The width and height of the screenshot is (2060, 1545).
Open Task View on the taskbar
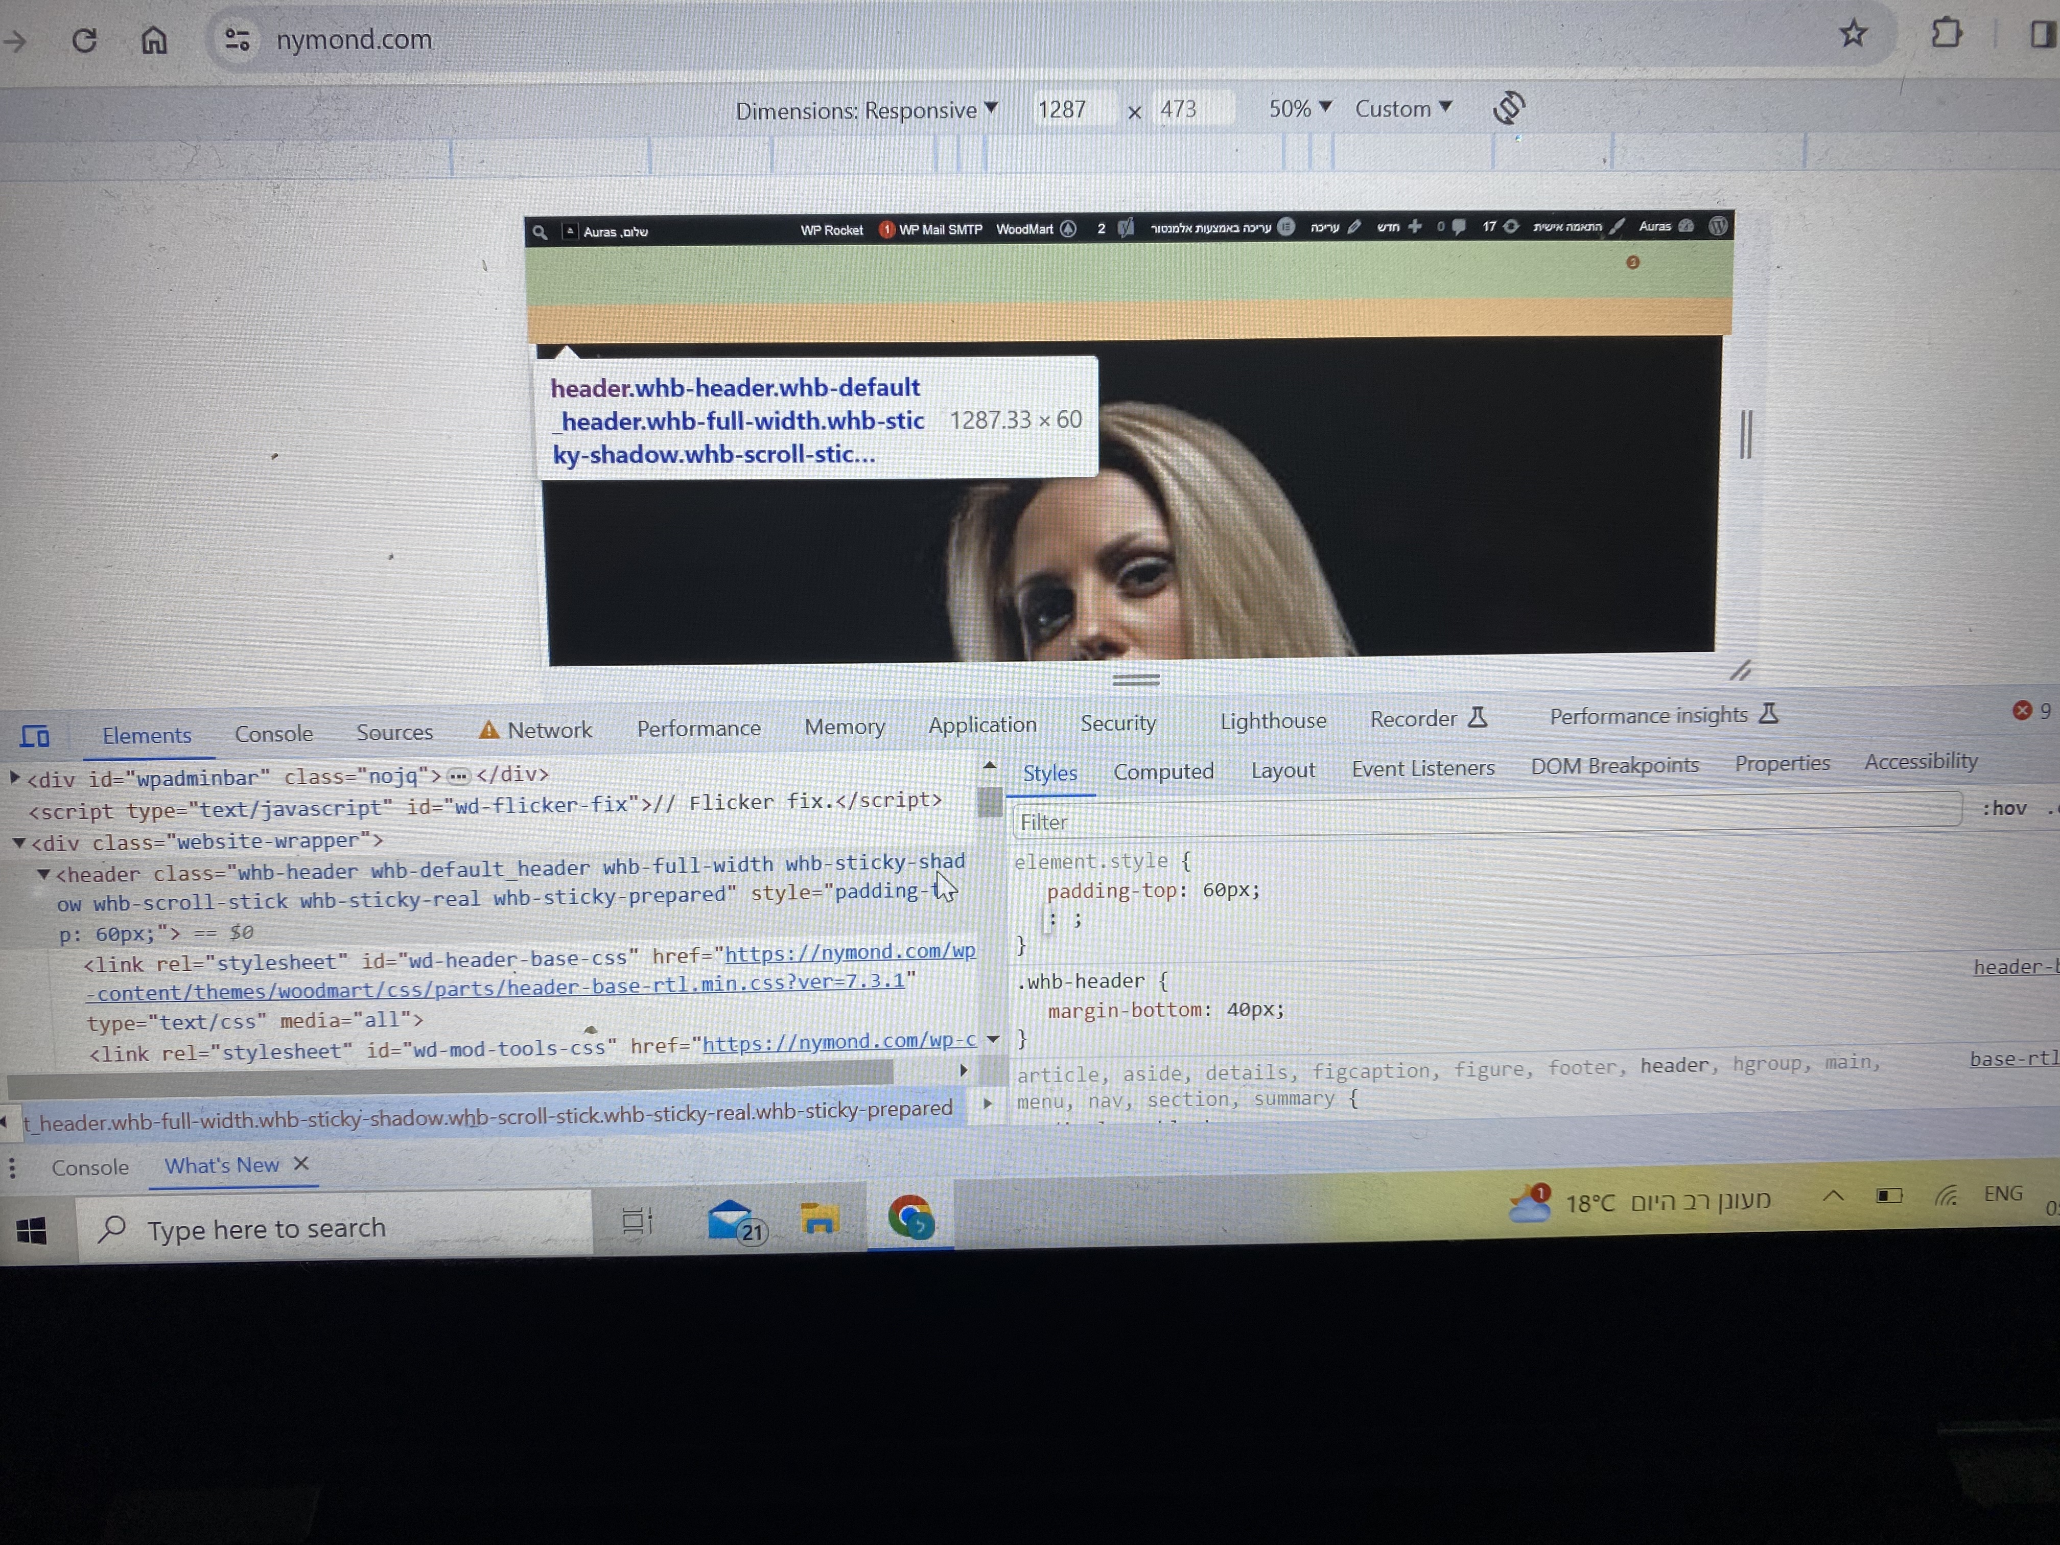(637, 1220)
